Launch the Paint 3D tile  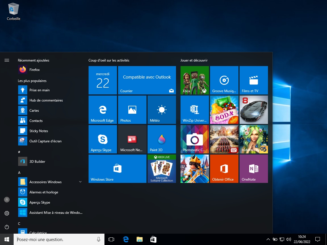pos(162,139)
